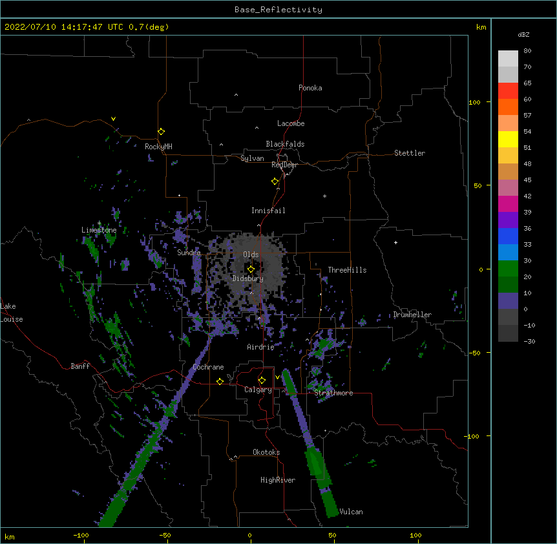Viewport: 557px width, 544px height.
Task: Click the white plus marker north of Drumheller
Action: (395, 242)
